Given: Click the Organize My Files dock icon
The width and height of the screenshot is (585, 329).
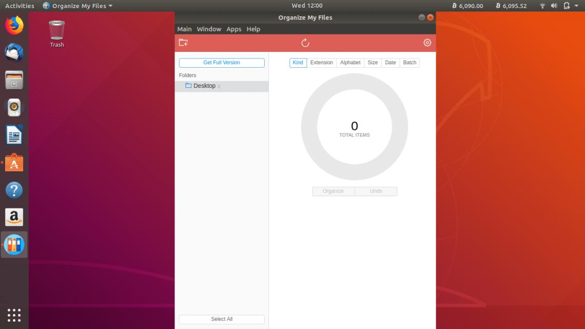Looking at the screenshot, I should (x=14, y=245).
